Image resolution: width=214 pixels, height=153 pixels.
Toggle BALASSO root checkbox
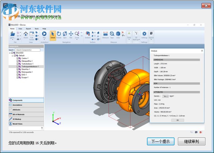coord(12,53)
